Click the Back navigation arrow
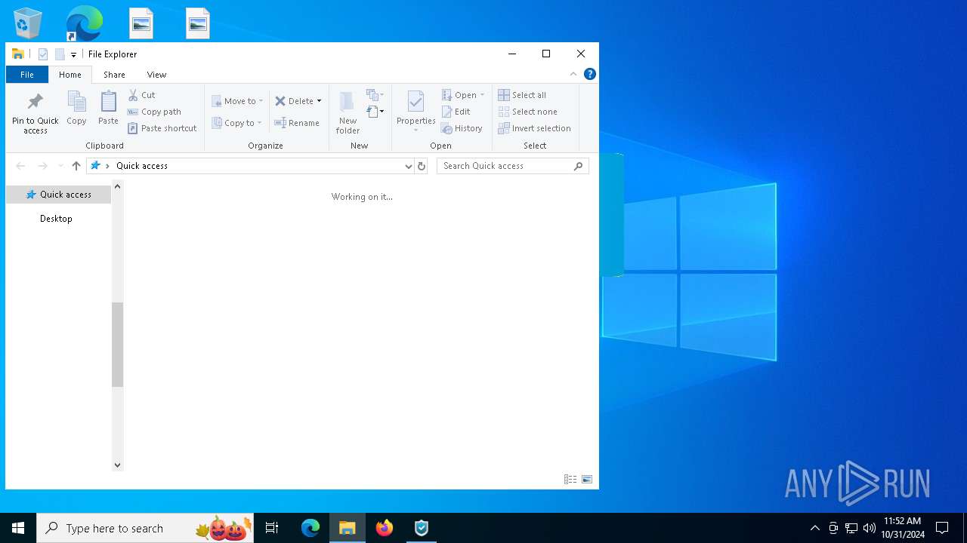This screenshot has width=967, height=543. (20, 166)
